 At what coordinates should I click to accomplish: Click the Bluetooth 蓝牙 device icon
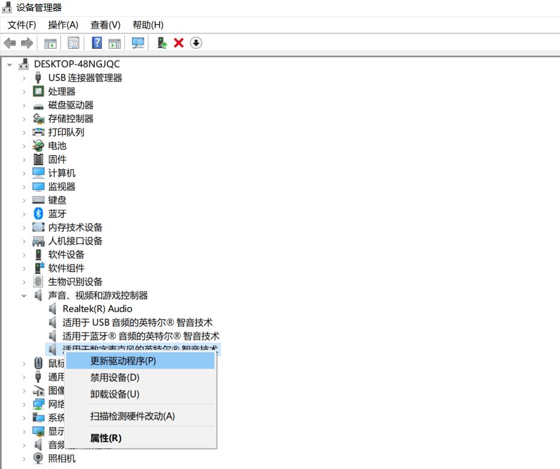click(x=37, y=213)
